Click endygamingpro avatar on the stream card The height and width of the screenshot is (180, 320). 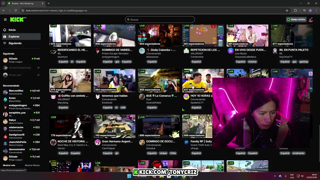(97, 51)
